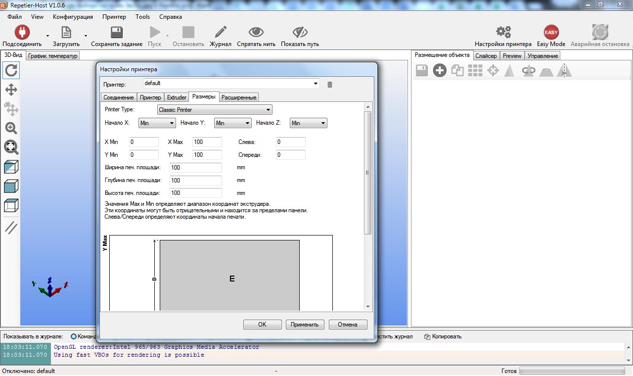Switch to the Extruder tab
The image size is (633, 376).
pos(177,97)
